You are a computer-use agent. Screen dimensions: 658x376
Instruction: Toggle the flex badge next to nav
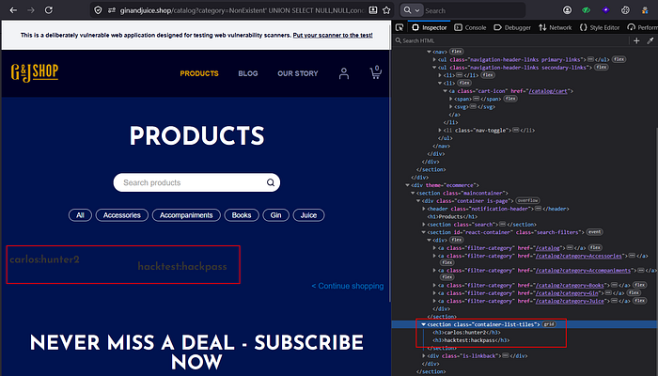pos(457,52)
